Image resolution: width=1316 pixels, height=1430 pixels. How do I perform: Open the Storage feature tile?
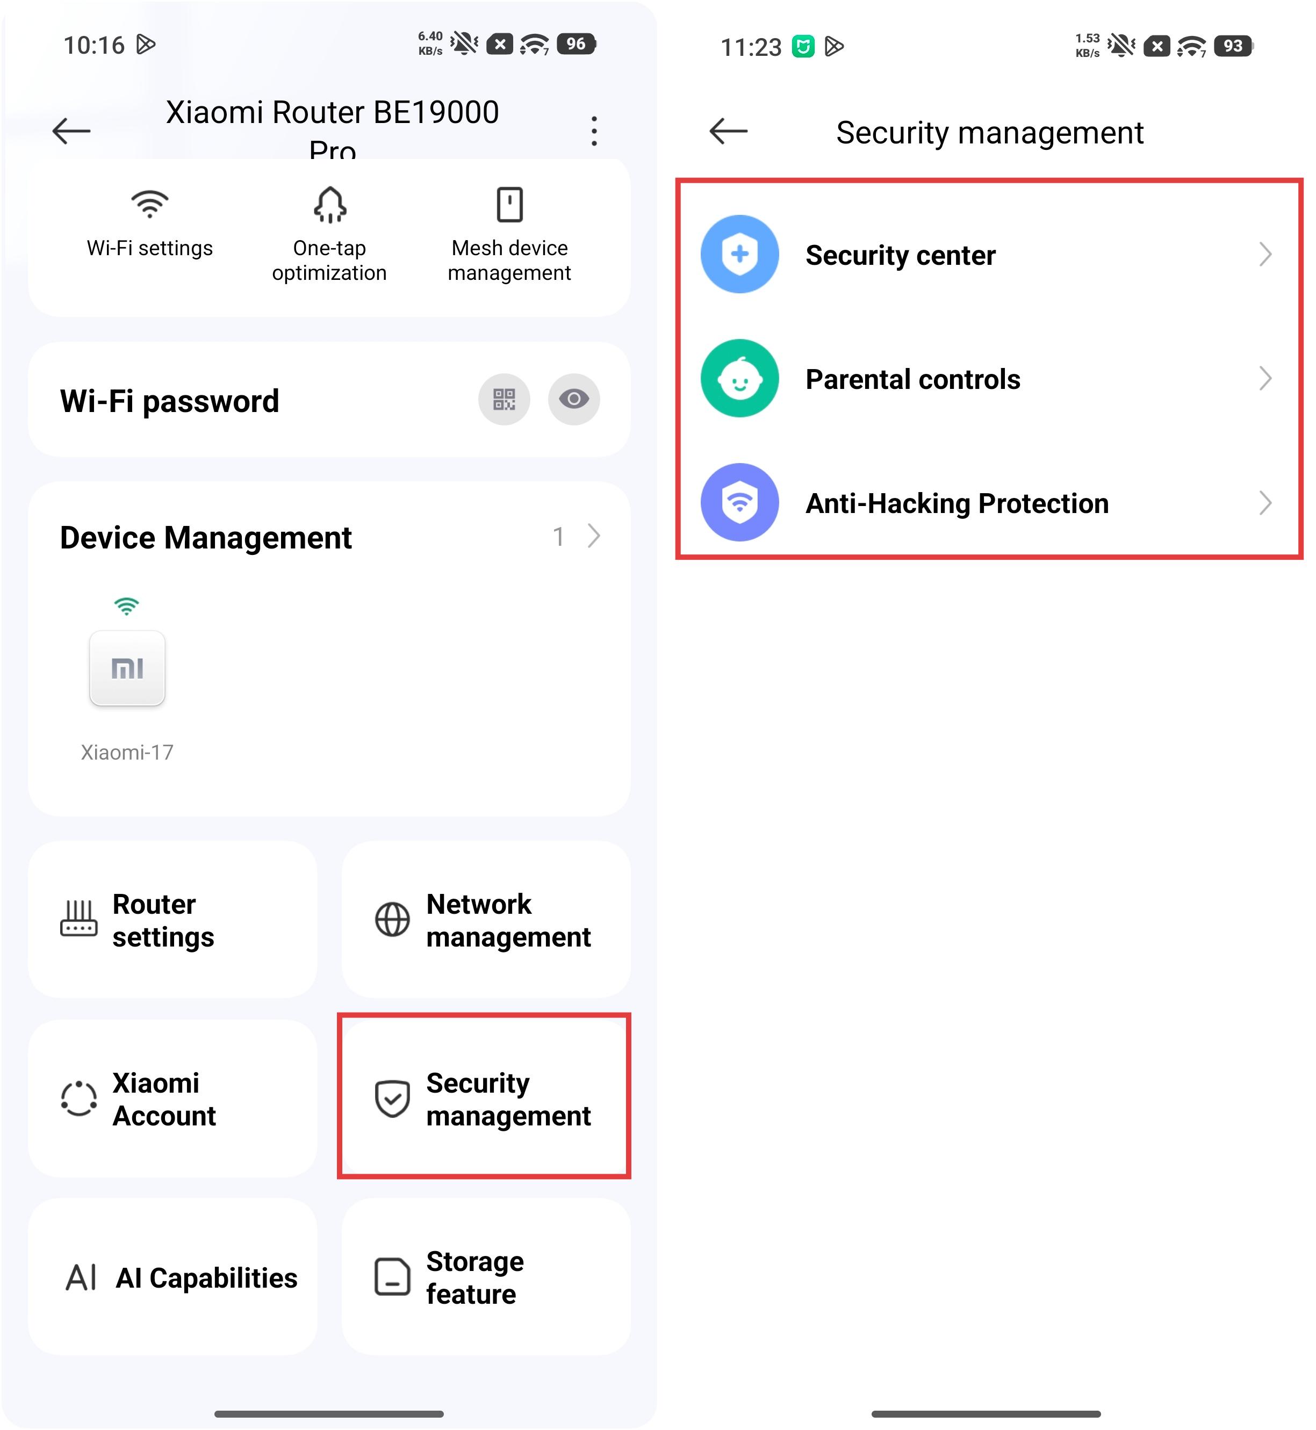(x=486, y=1276)
